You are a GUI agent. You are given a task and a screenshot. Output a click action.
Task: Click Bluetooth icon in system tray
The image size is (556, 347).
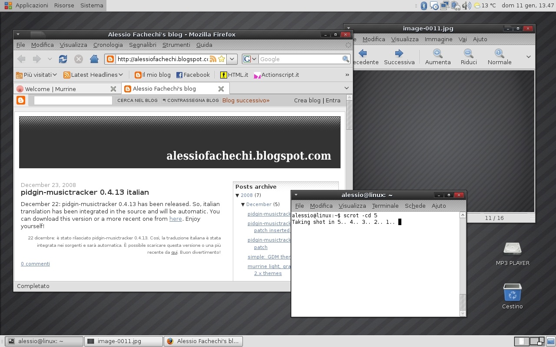tap(424, 6)
